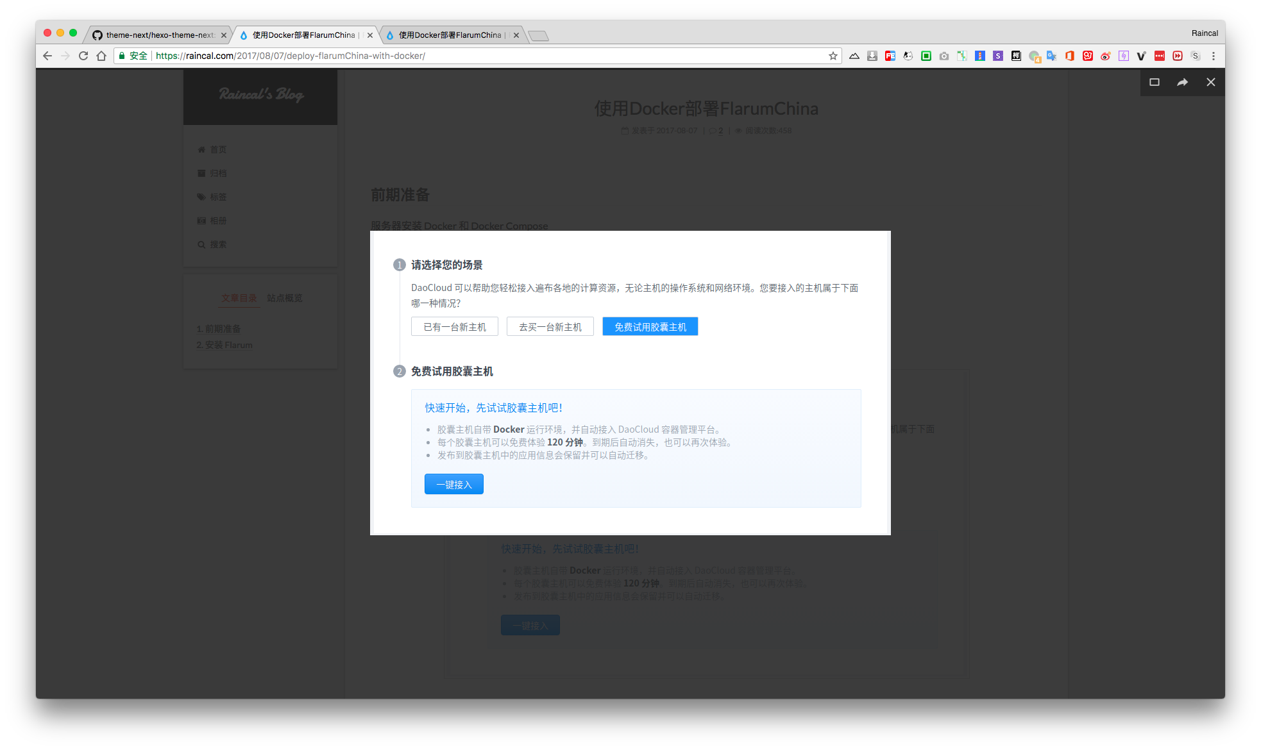Screen dimensions: 1261x750
Task: Click the browser home icon
Action: 101,56
